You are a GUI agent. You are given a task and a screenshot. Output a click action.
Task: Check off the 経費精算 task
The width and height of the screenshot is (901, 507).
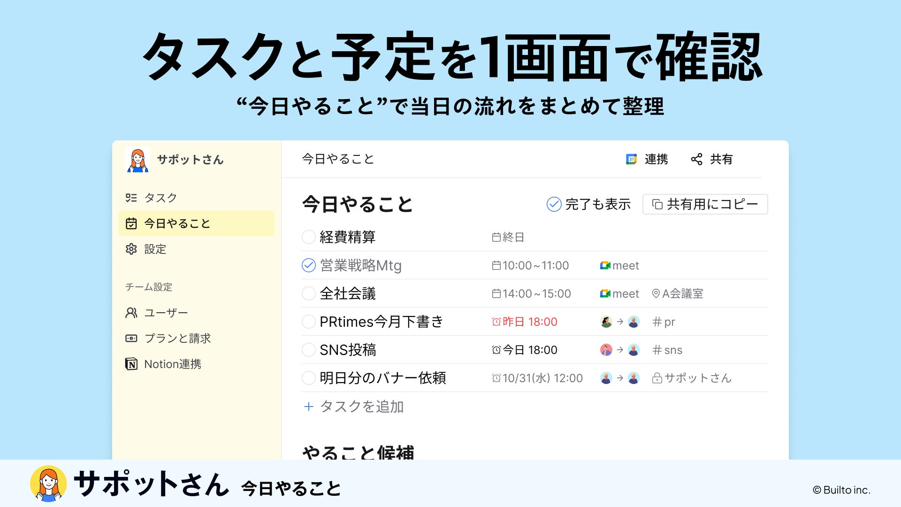click(308, 237)
